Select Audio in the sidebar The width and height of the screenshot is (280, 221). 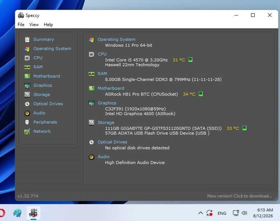point(39,113)
